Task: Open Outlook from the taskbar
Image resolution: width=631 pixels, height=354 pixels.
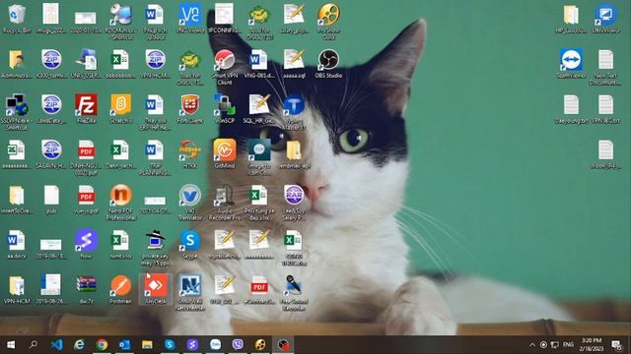Action: pos(124,344)
